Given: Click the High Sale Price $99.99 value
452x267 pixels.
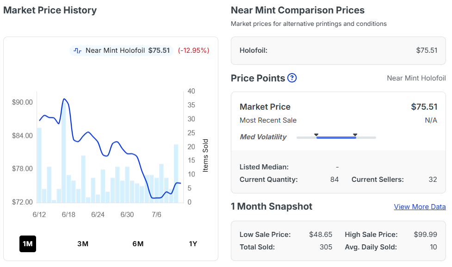Looking at the screenshot, I should point(426,235).
